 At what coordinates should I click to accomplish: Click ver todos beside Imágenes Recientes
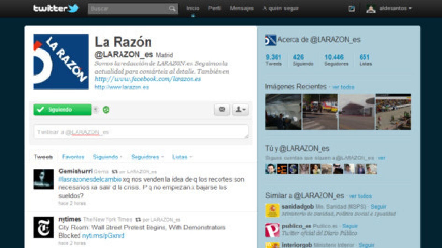[x=343, y=87]
